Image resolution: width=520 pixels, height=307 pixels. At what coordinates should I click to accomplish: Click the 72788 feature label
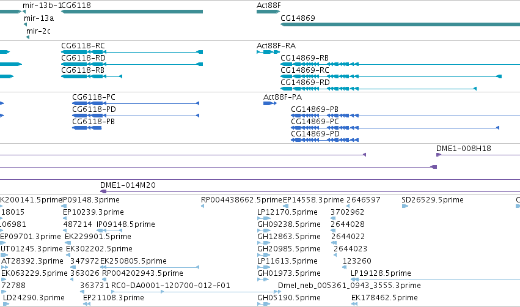(x=13, y=286)
